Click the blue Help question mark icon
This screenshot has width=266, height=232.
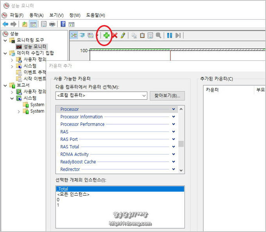tap(63, 24)
